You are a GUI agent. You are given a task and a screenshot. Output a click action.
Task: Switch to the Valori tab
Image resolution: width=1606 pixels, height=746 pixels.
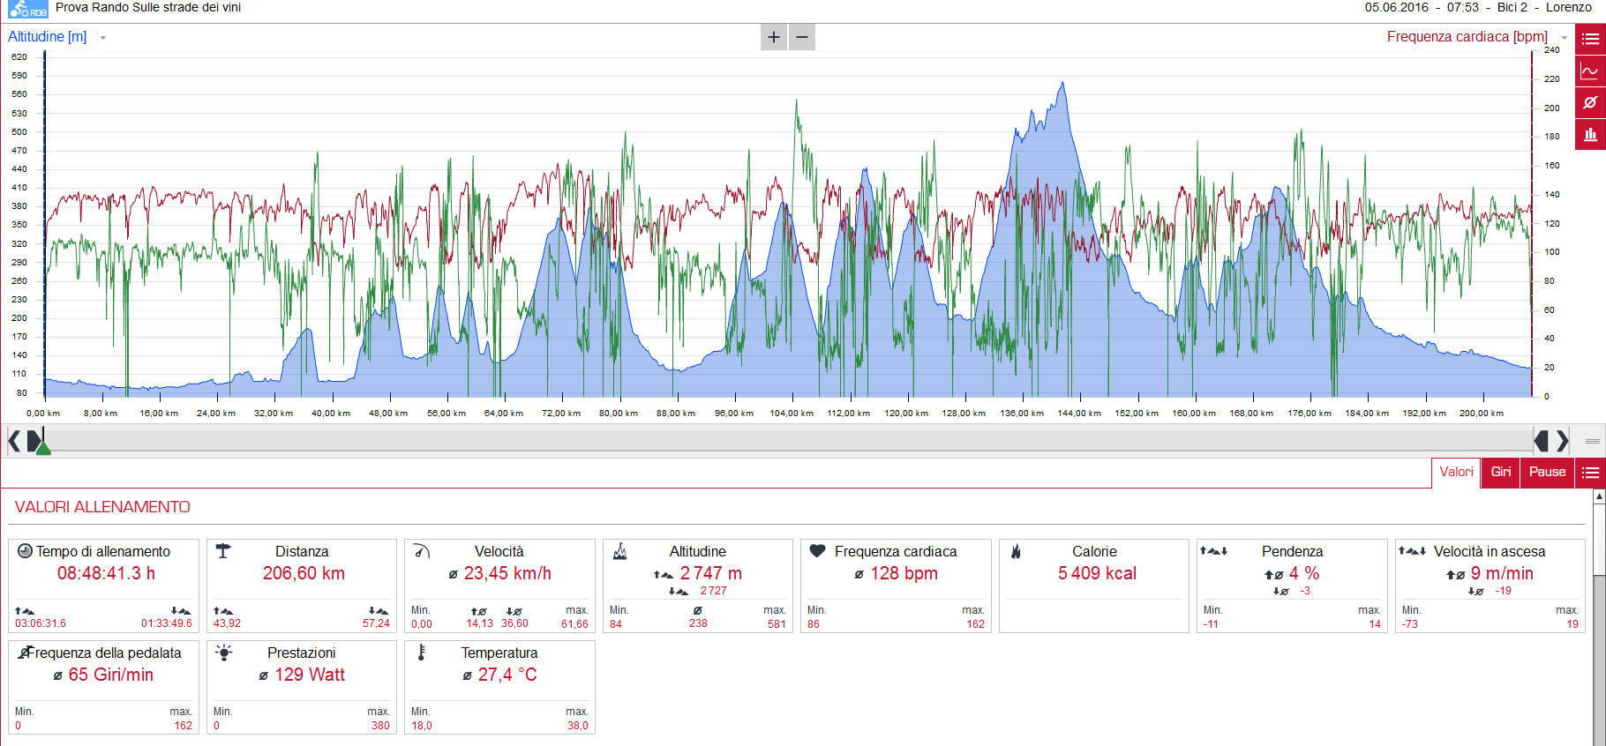click(x=1456, y=473)
